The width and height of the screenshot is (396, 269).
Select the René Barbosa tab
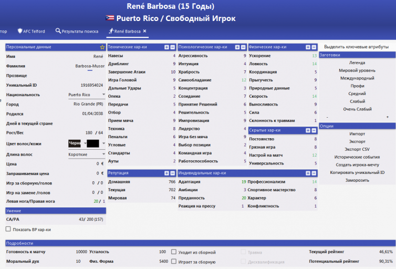(125, 32)
